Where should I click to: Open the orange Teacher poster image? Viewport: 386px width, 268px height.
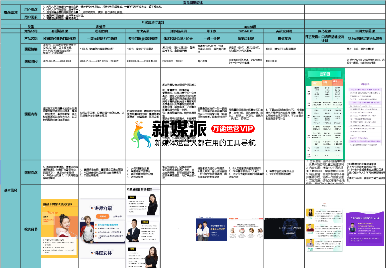(60, 228)
